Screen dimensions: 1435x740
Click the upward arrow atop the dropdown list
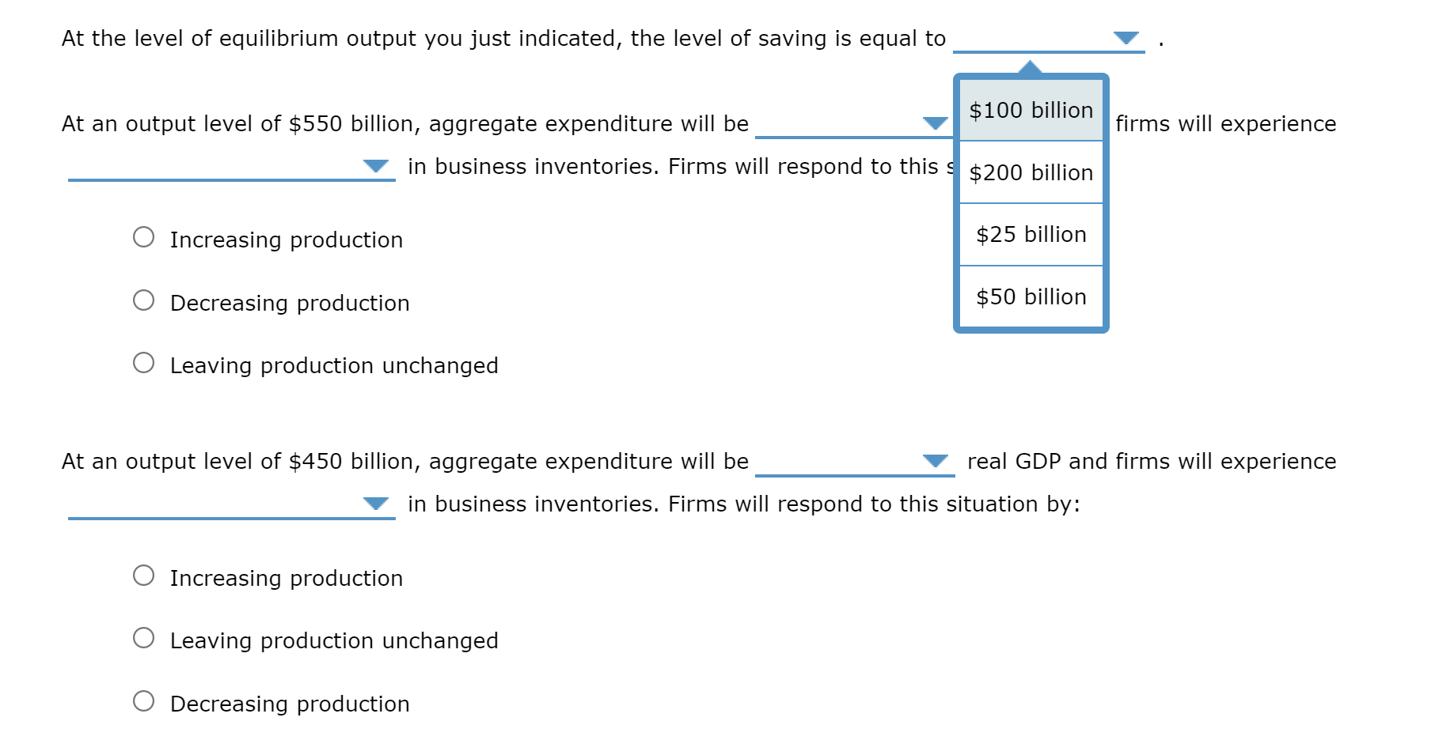point(1031,67)
